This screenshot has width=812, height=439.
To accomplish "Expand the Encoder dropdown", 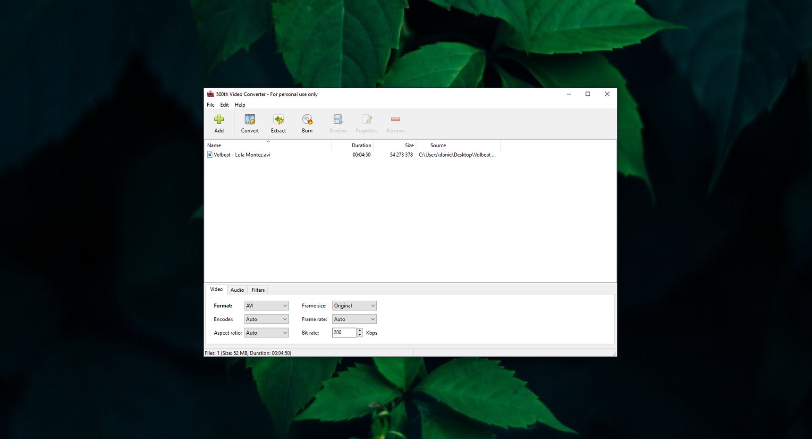I will coord(266,319).
